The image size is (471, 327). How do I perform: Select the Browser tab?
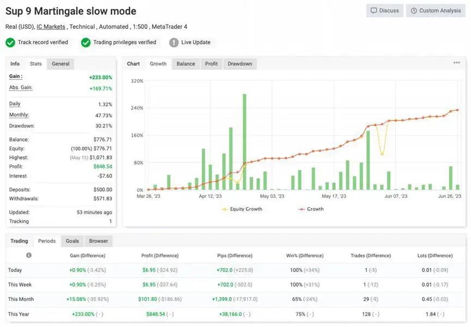pos(99,241)
